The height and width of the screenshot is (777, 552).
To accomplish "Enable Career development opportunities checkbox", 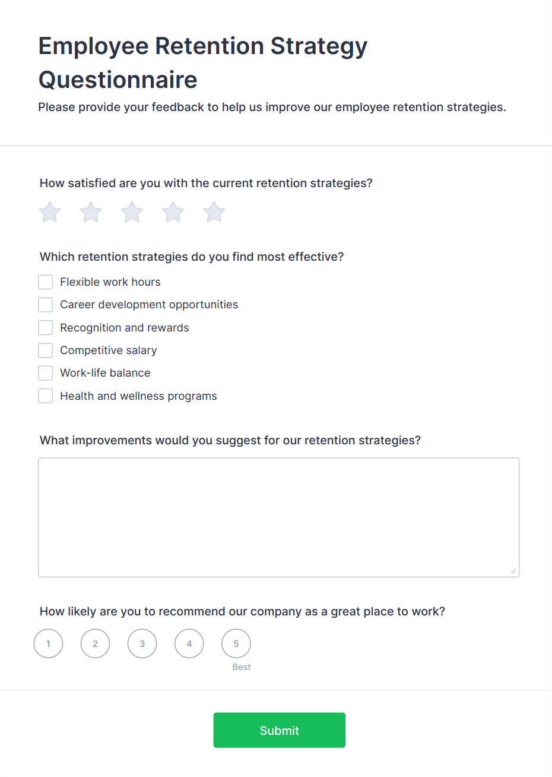I will (x=45, y=304).
